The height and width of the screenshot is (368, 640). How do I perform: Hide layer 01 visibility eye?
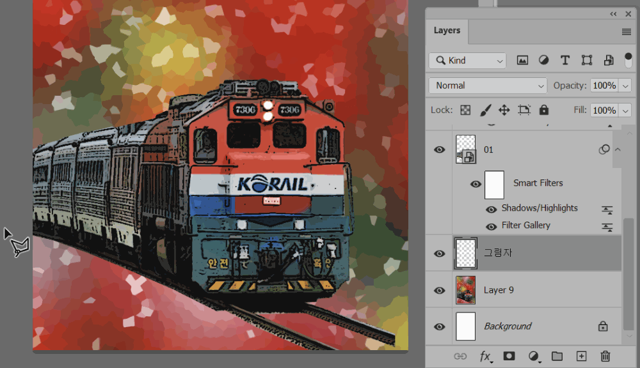[440, 149]
